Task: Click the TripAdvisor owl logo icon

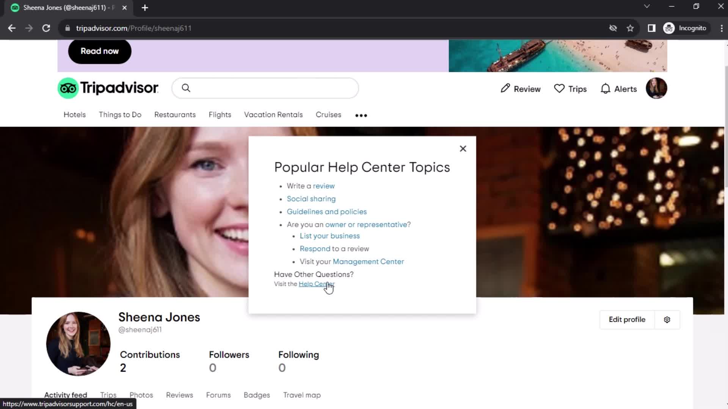Action: pos(68,88)
